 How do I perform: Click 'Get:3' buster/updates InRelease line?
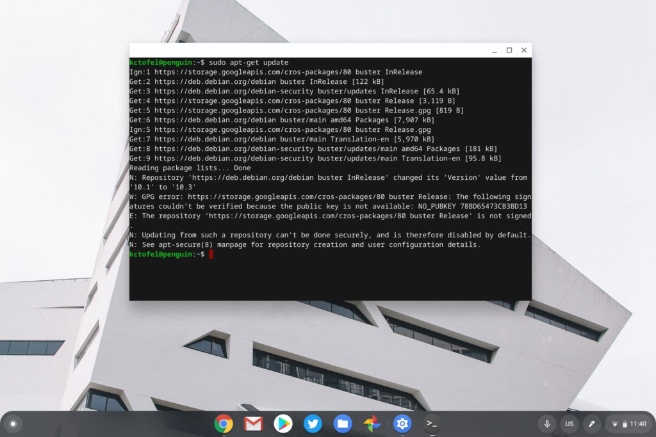point(295,91)
